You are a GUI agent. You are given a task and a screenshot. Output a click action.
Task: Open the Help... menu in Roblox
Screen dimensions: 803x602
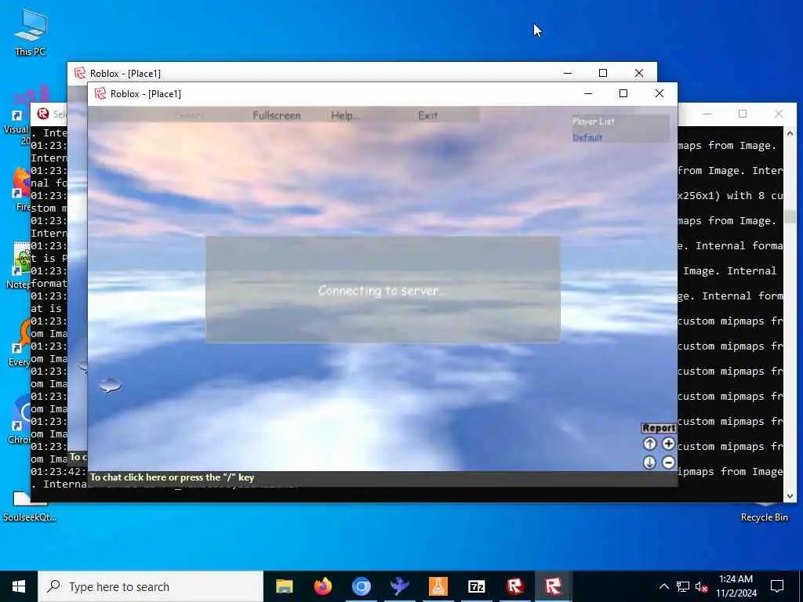[x=345, y=116]
